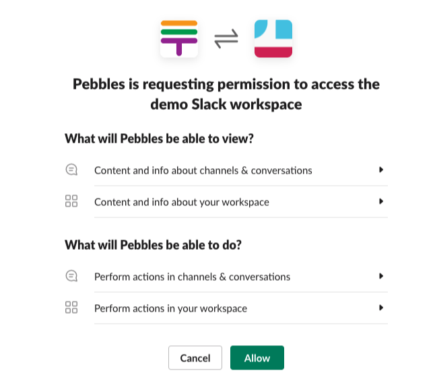Select "Perform actions in channels & conversations" text
This screenshot has height=387, width=435.
pyautogui.click(x=192, y=277)
